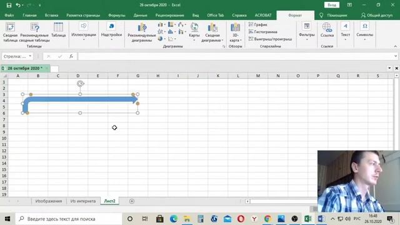Switch to the Рецензирование ribbon tab

(x=169, y=15)
